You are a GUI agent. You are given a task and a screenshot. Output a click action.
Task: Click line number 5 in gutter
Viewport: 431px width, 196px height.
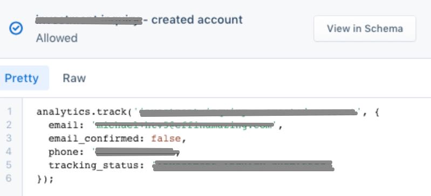[9, 165]
